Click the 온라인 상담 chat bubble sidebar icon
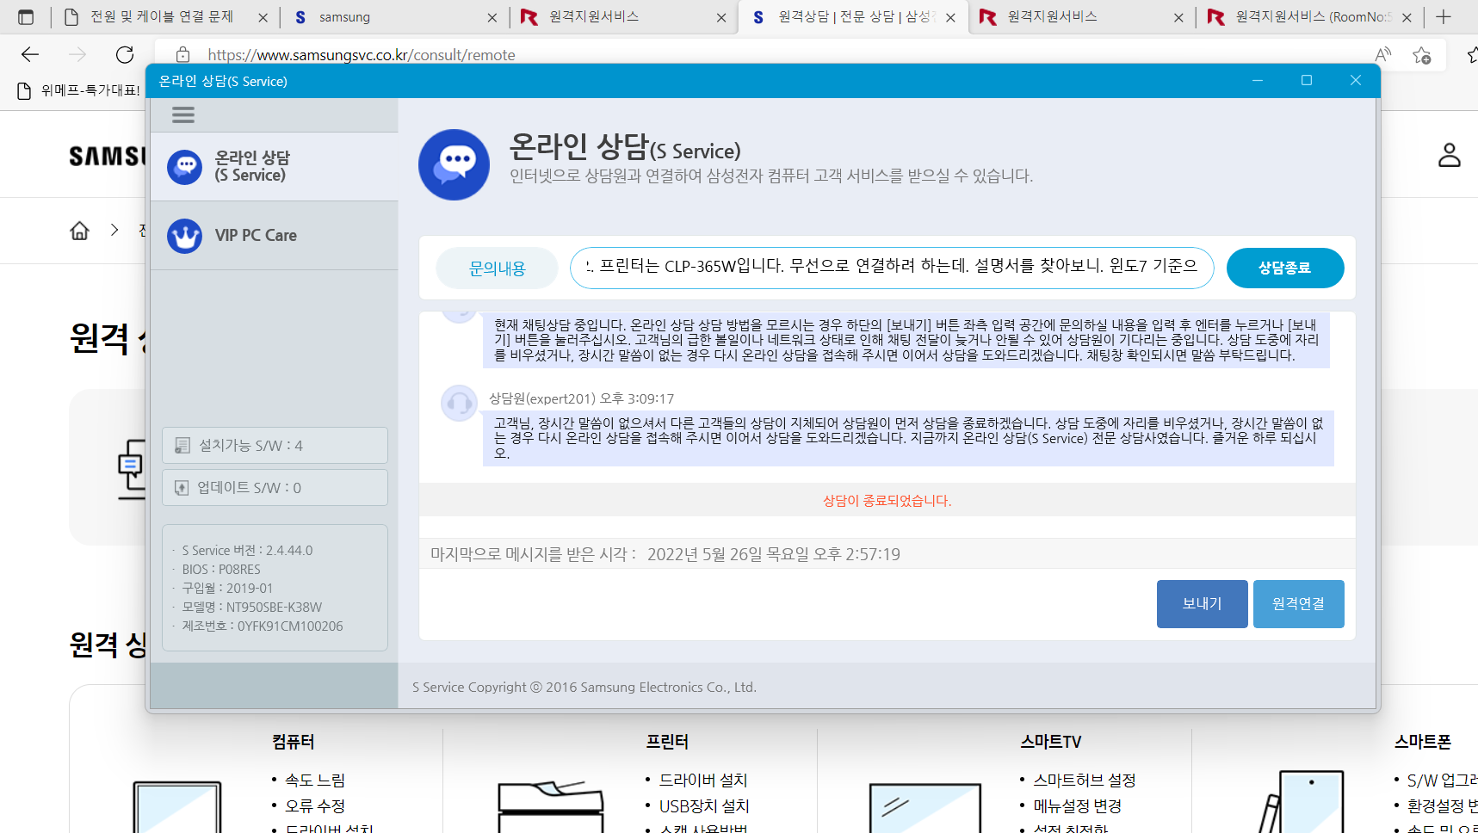Screen dimensions: 1478x833 tap(184, 167)
